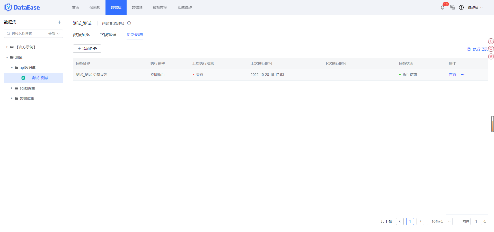This screenshot has width=494, height=232.
Task: Click 查看 for the task row
Action: click(x=453, y=75)
